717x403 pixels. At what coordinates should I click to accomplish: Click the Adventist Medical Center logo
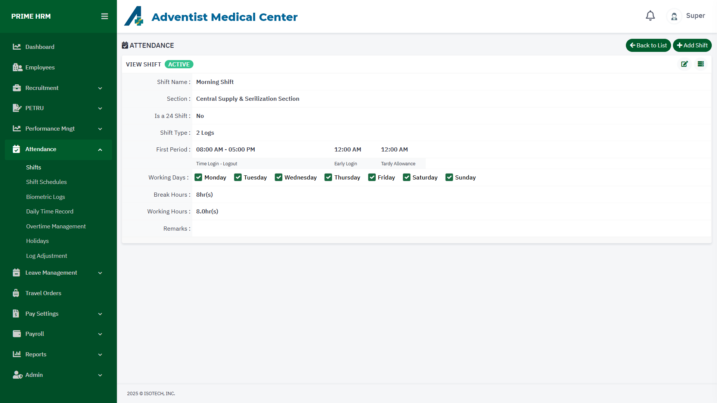(x=134, y=16)
